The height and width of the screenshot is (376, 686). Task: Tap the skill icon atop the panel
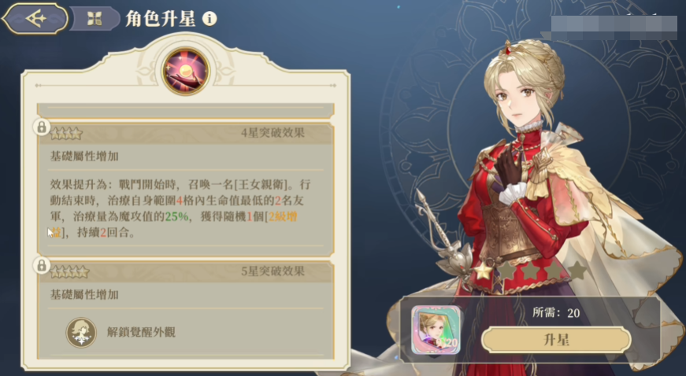186,71
